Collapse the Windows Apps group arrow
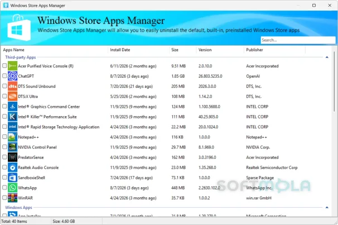 coord(327,207)
